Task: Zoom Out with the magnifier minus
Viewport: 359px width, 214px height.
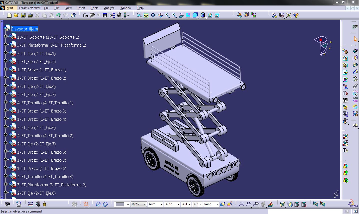Action: coord(174,15)
